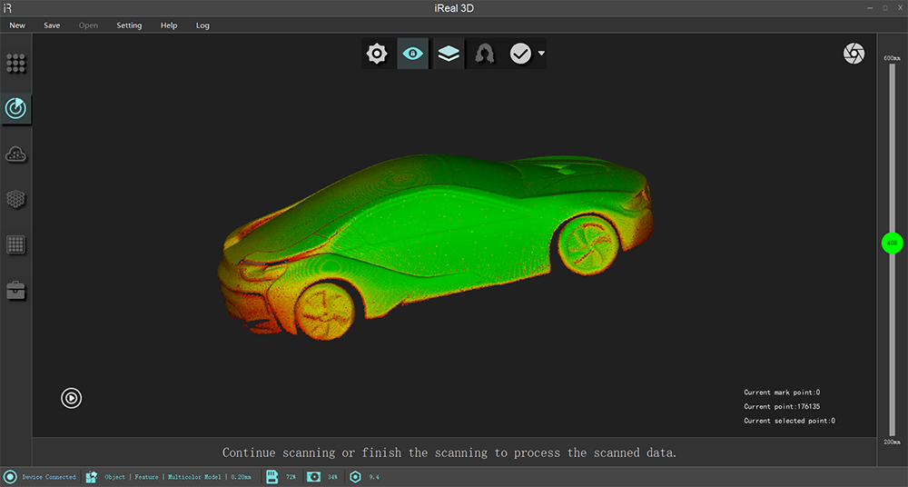Click the square grid icon in sidebar
This screenshot has width=908, height=487.
point(16,244)
